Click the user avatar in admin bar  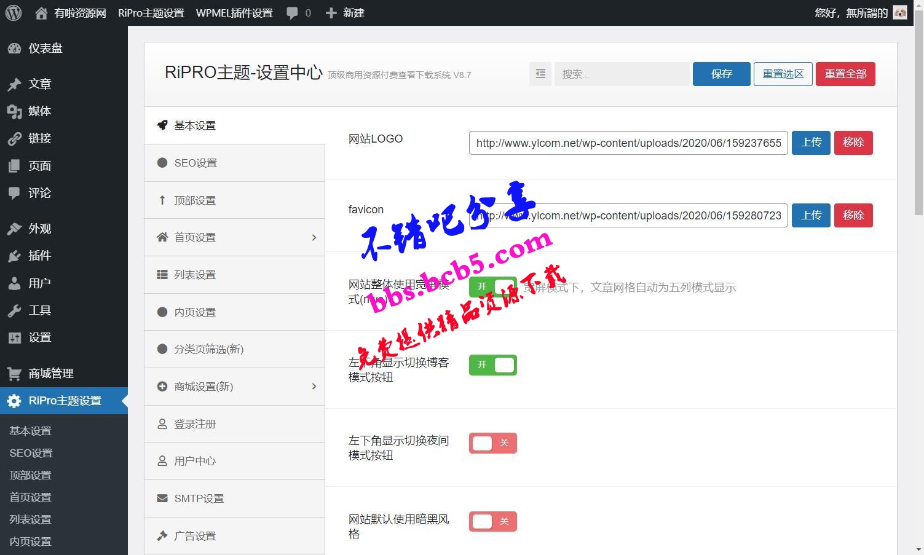coord(900,13)
